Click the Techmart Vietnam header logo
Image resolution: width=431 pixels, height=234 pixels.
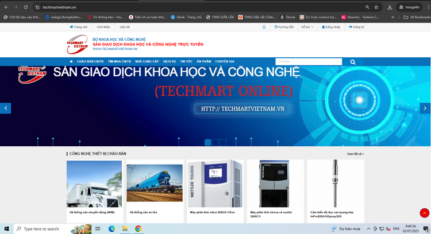[77, 44]
